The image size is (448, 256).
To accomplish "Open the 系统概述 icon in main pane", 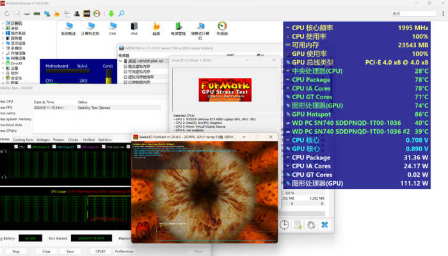I will tap(68, 29).
